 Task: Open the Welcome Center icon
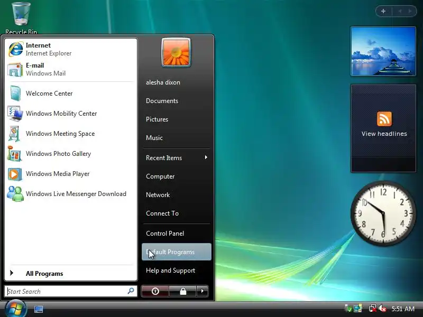(15, 94)
